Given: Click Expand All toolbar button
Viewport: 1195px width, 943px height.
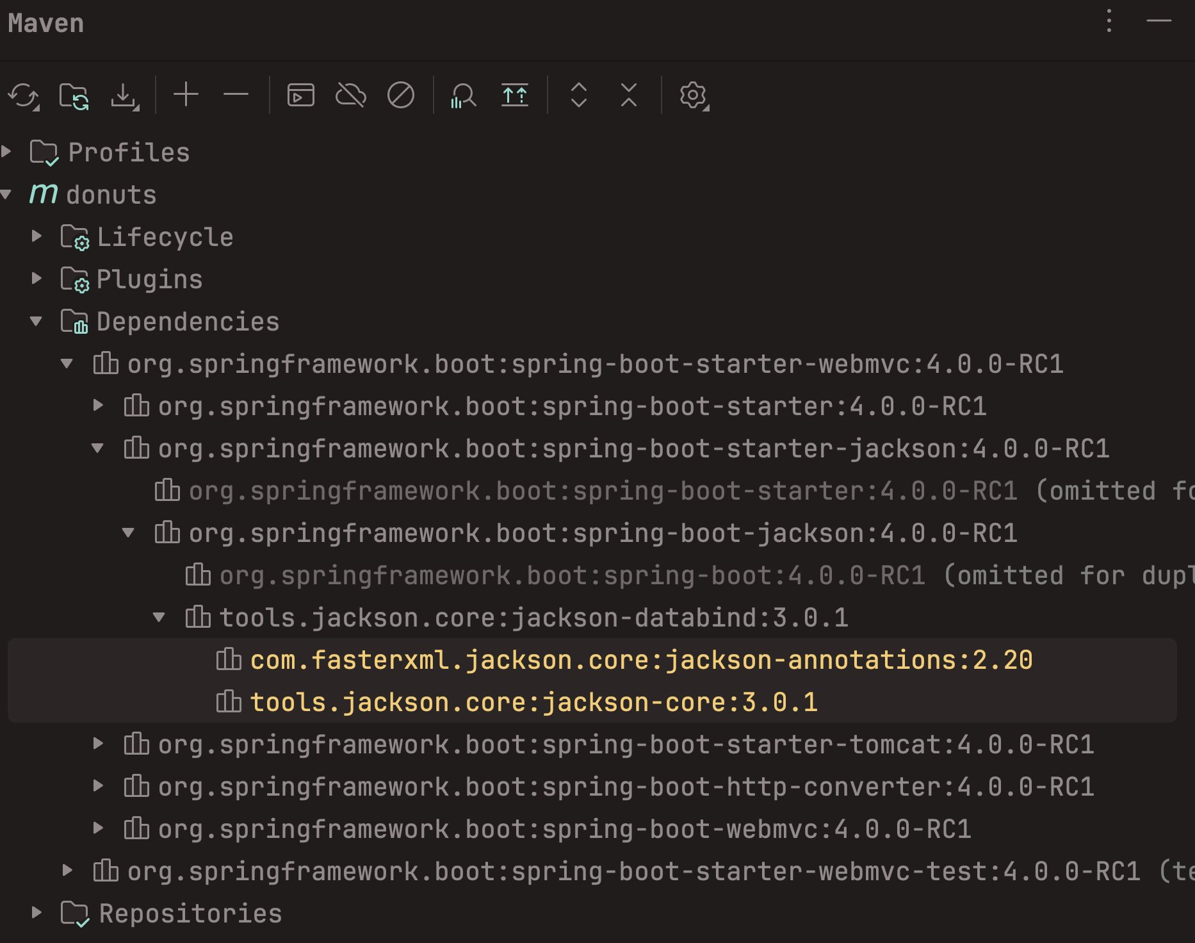Looking at the screenshot, I should (x=578, y=95).
